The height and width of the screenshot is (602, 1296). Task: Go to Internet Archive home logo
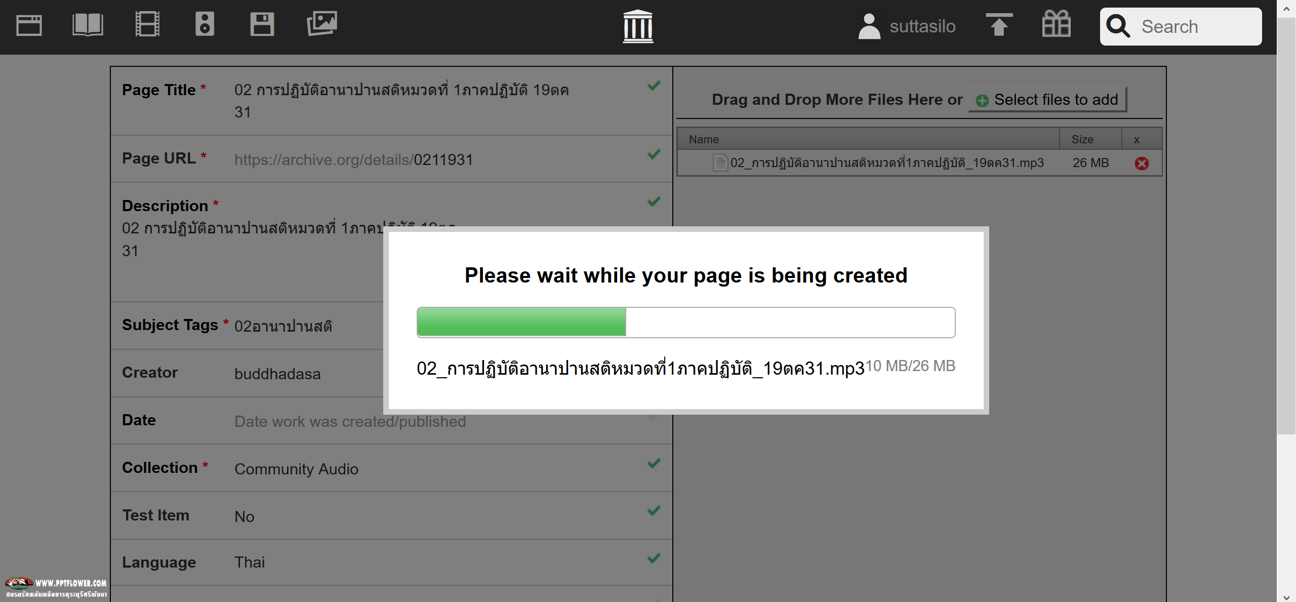click(638, 26)
